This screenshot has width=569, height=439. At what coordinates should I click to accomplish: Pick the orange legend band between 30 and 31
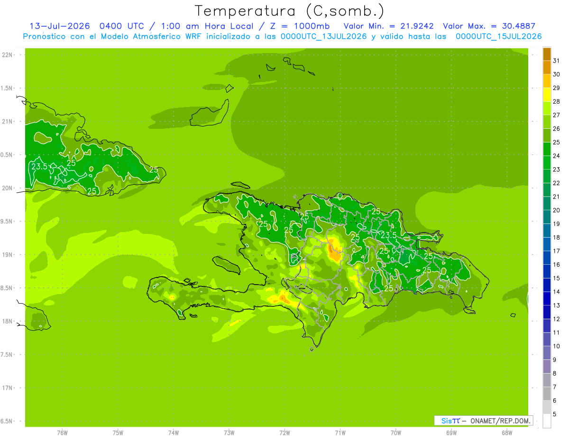click(x=547, y=68)
